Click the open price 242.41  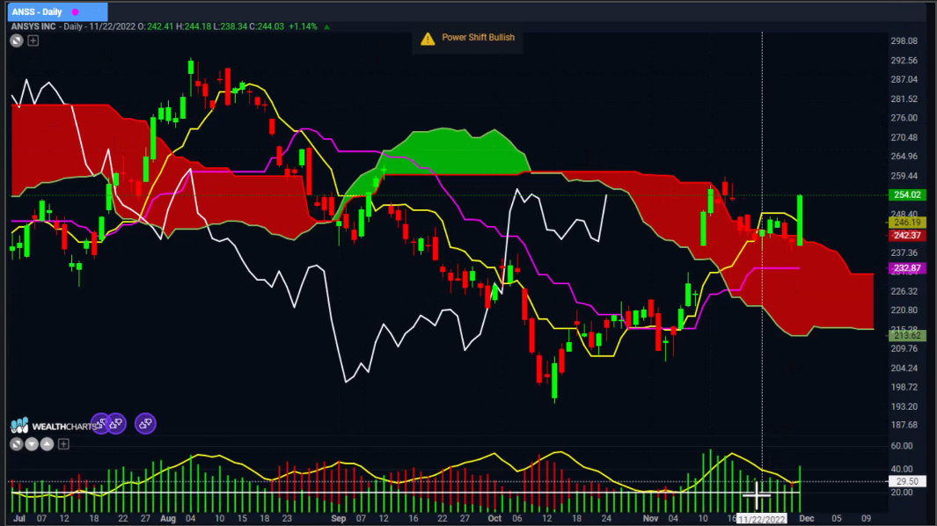[159, 27]
